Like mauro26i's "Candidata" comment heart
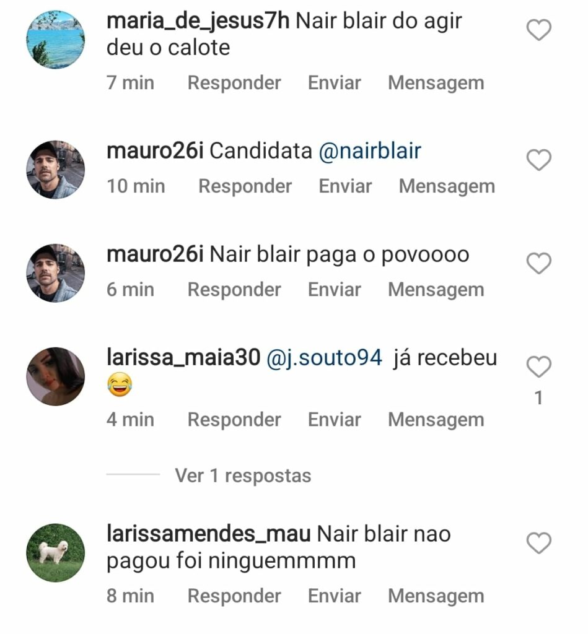The height and width of the screenshot is (634, 588). pyautogui.click(x=538, y=160)
